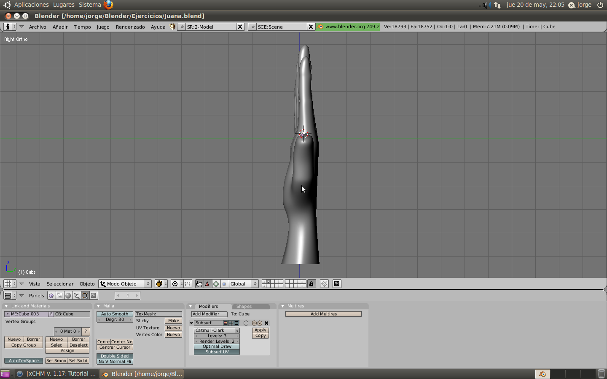The image size is (607, 379).
Task: Click the Copy Group button
Action: [x=24, y=345]
